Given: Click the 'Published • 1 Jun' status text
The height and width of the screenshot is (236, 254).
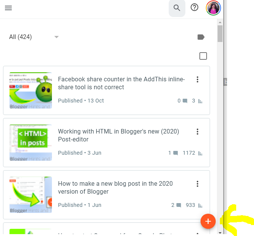Looking at the screenshot, I should 80,205.
